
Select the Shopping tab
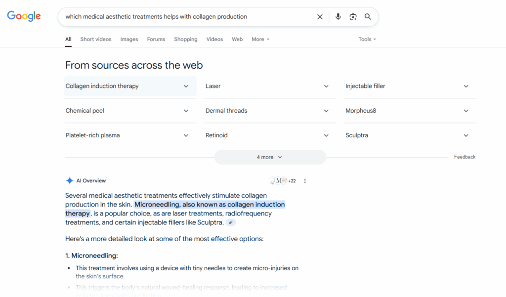(185, 40)
